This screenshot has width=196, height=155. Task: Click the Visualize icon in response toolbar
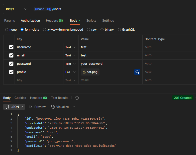tap(53, 107)
